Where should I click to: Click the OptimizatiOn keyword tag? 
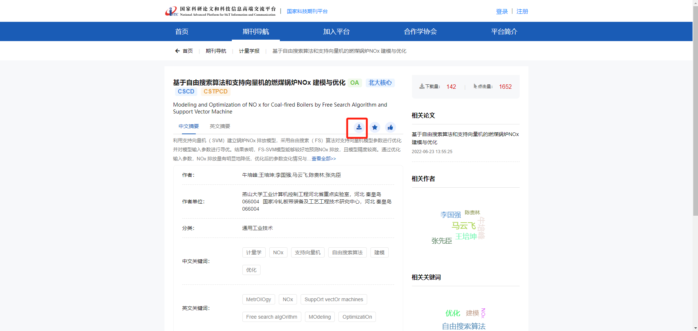(x=357, y=317)
